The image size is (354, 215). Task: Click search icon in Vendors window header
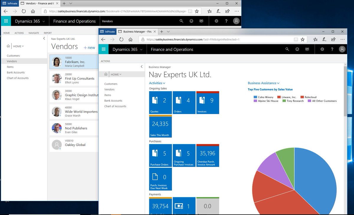pos(181,21)
